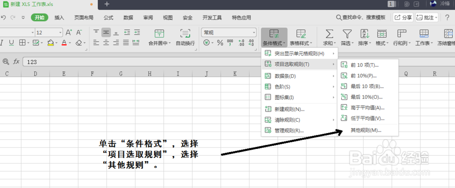
Task: Click the undo arrow icon
Action: 3,18
